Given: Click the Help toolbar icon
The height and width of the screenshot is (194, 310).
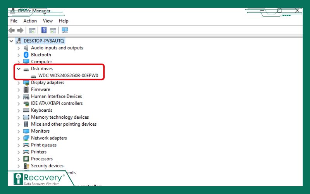Looking at the screenshot, I should tap(44, 30).
